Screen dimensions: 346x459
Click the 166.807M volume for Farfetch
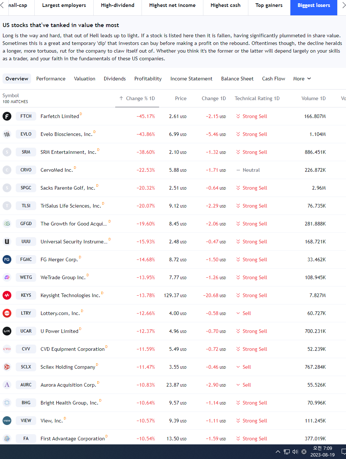(315, 116)
